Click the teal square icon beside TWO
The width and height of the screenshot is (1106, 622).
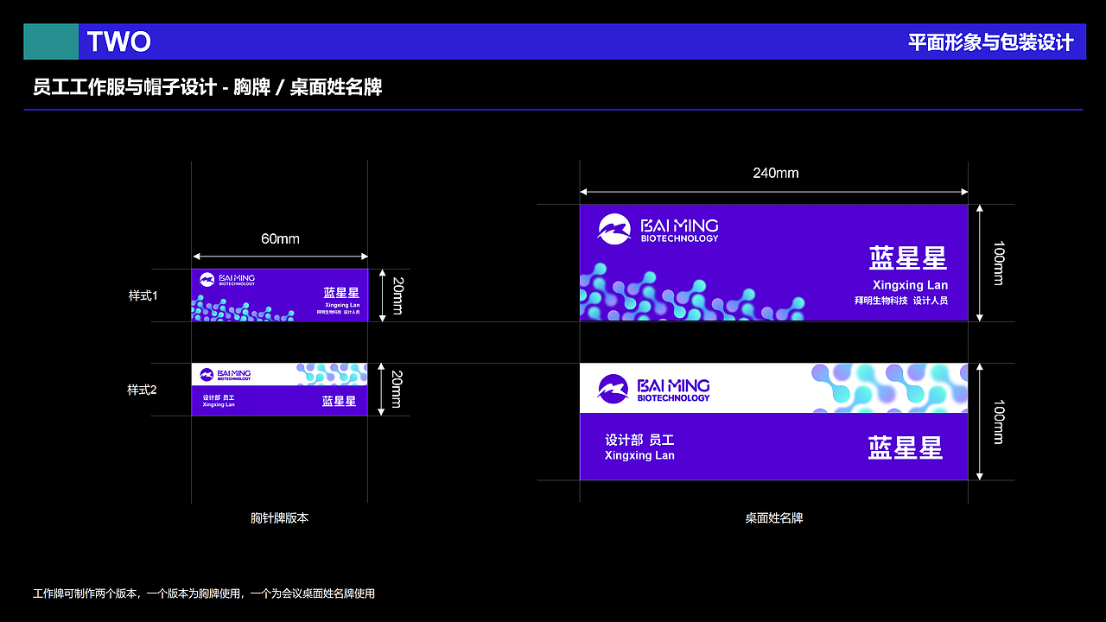click(51, 41)
